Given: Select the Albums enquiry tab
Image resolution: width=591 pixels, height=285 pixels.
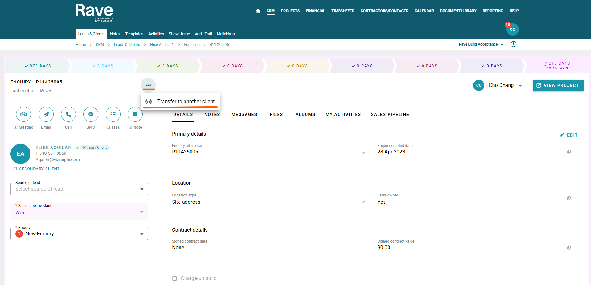Looking at the screenshot, I should tap(305, 115).
